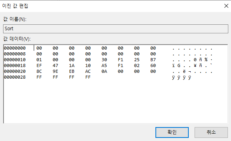Select byte EB in row 00000020
The width and height of the screenshot is (231, 141).
click(72, 71)
